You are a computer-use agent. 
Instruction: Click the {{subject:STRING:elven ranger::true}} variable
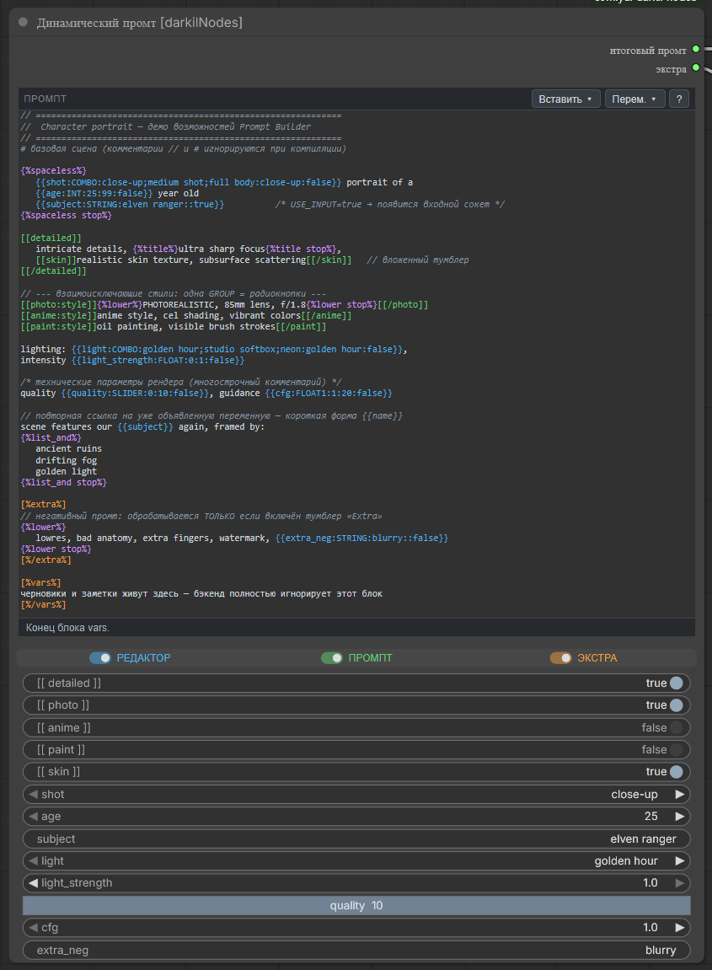coord(130,204)
